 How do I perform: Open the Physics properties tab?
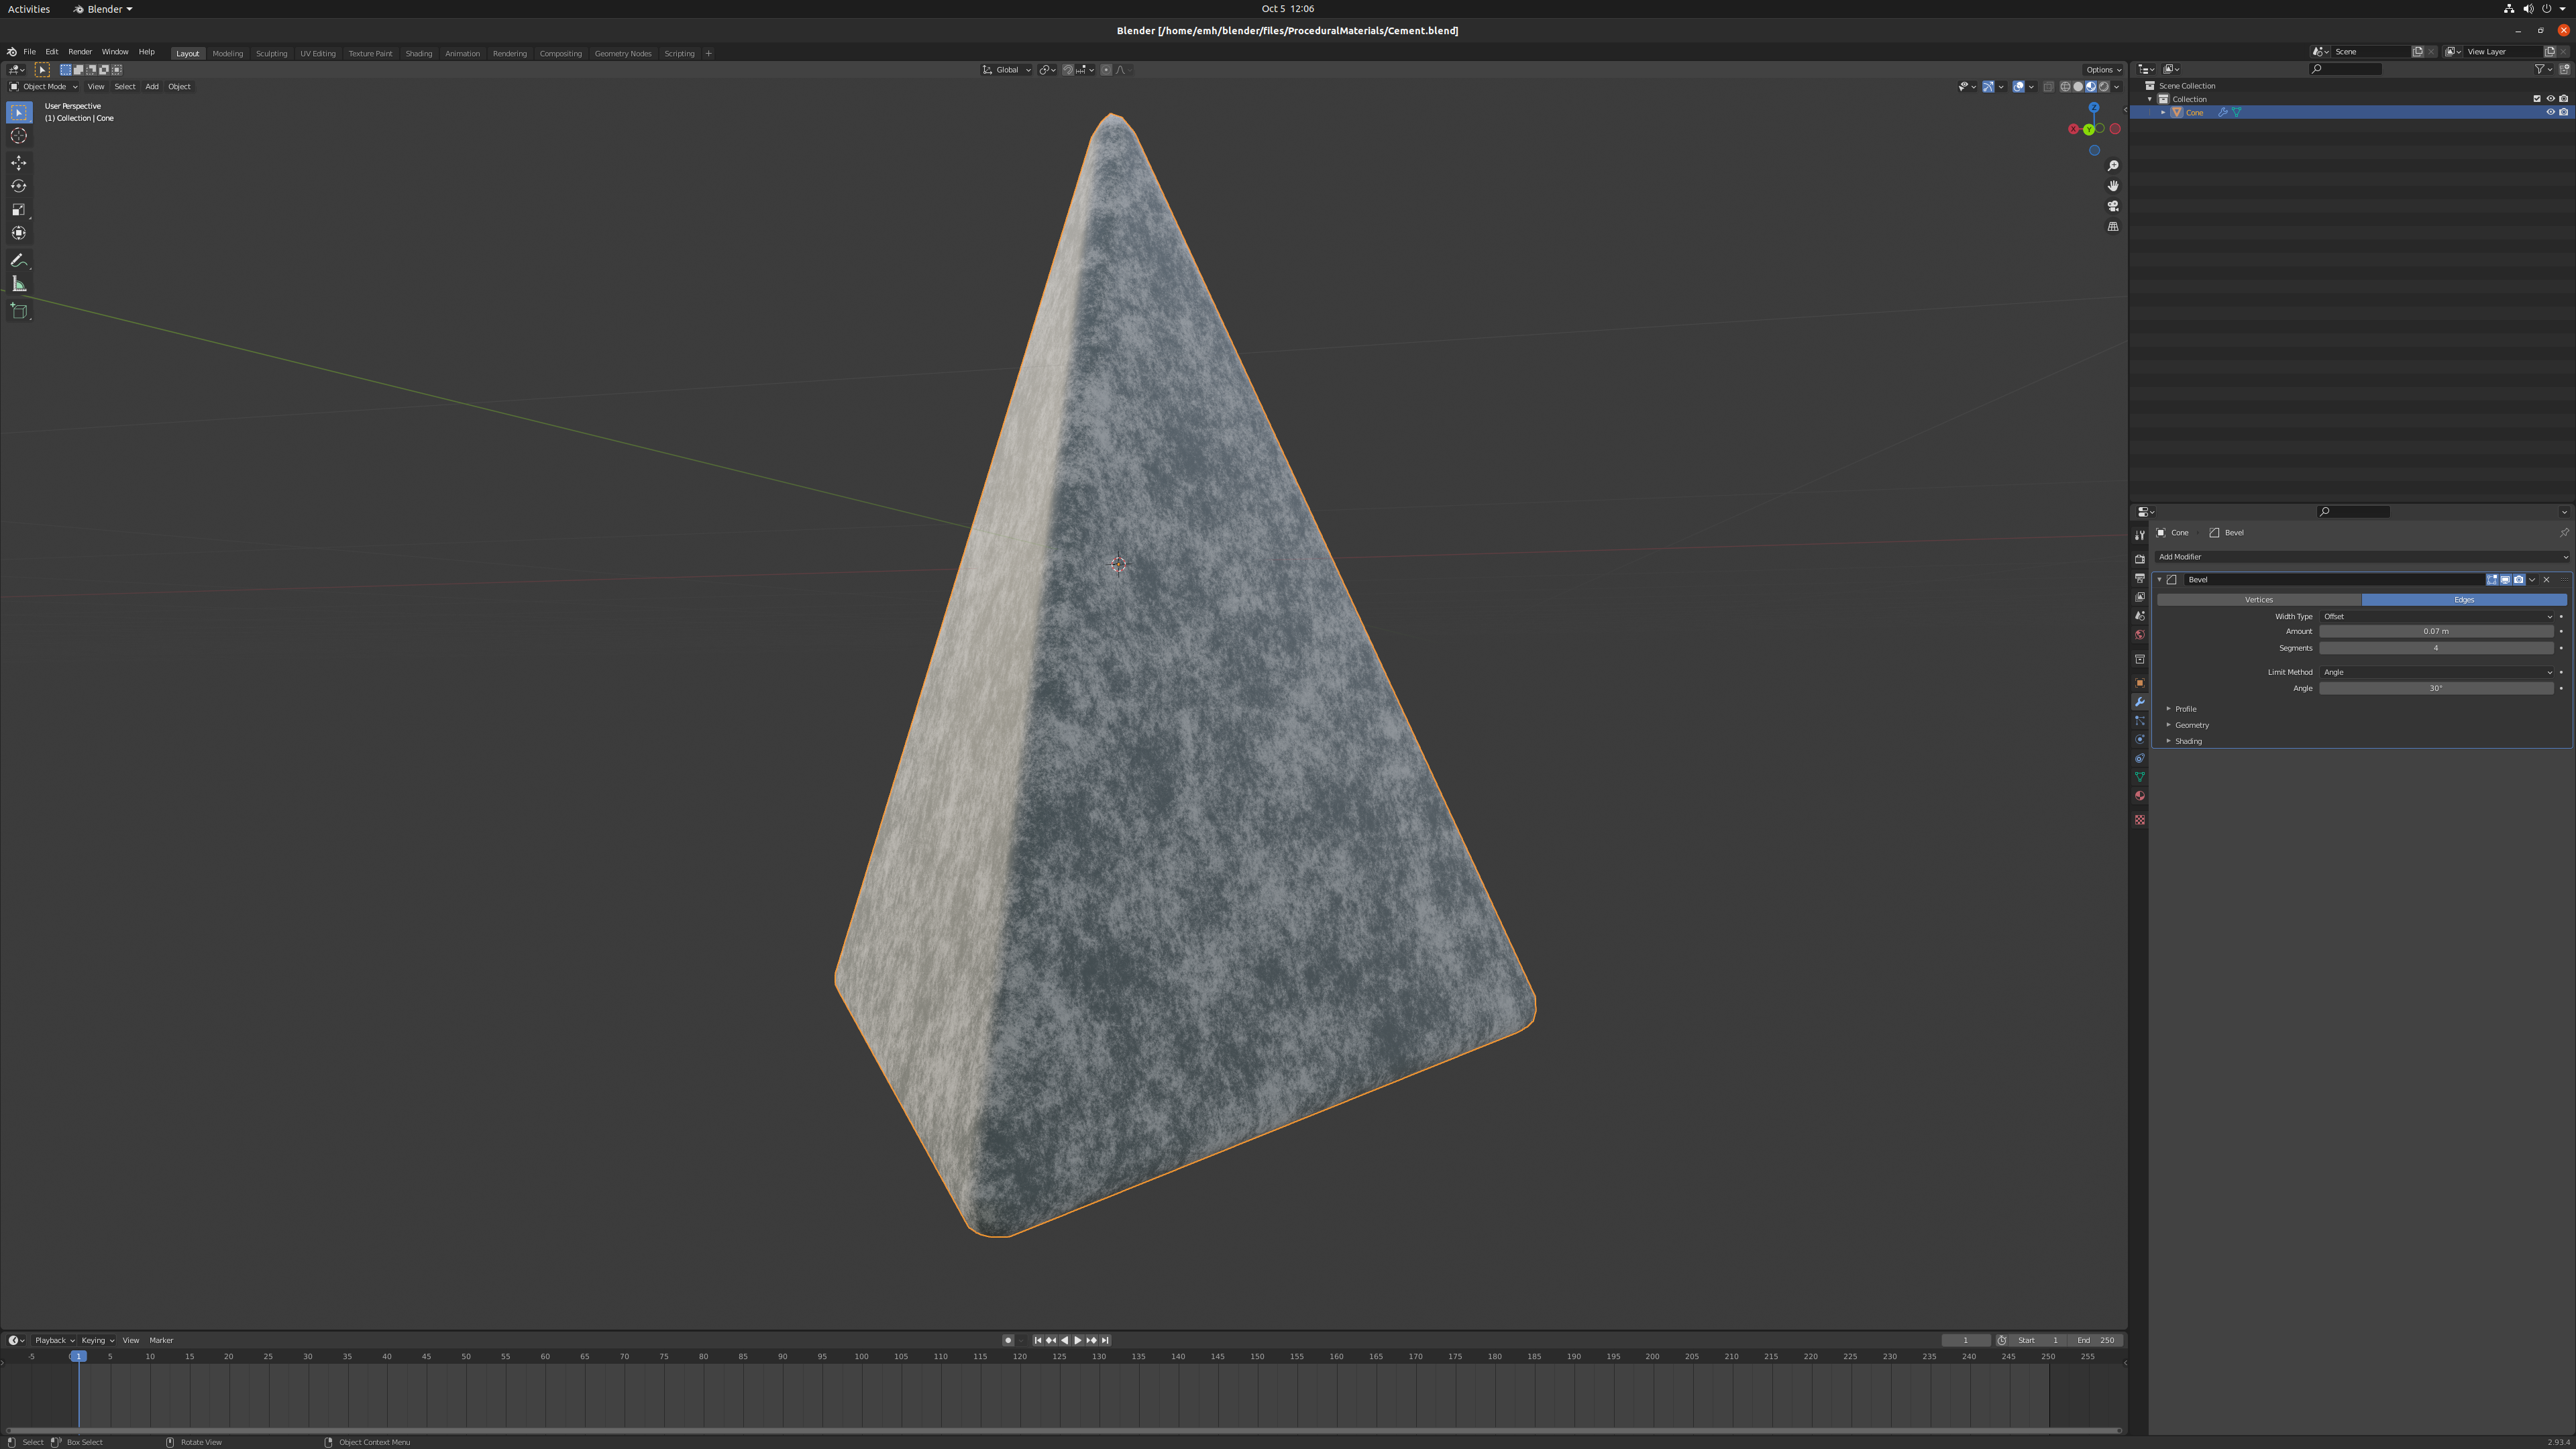pos(2139,740)
